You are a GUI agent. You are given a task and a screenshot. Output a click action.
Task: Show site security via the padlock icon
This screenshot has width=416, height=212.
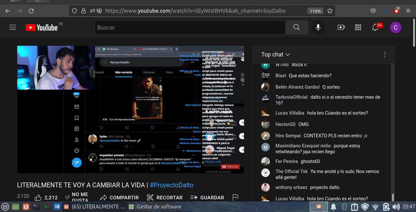coord(83,11)
